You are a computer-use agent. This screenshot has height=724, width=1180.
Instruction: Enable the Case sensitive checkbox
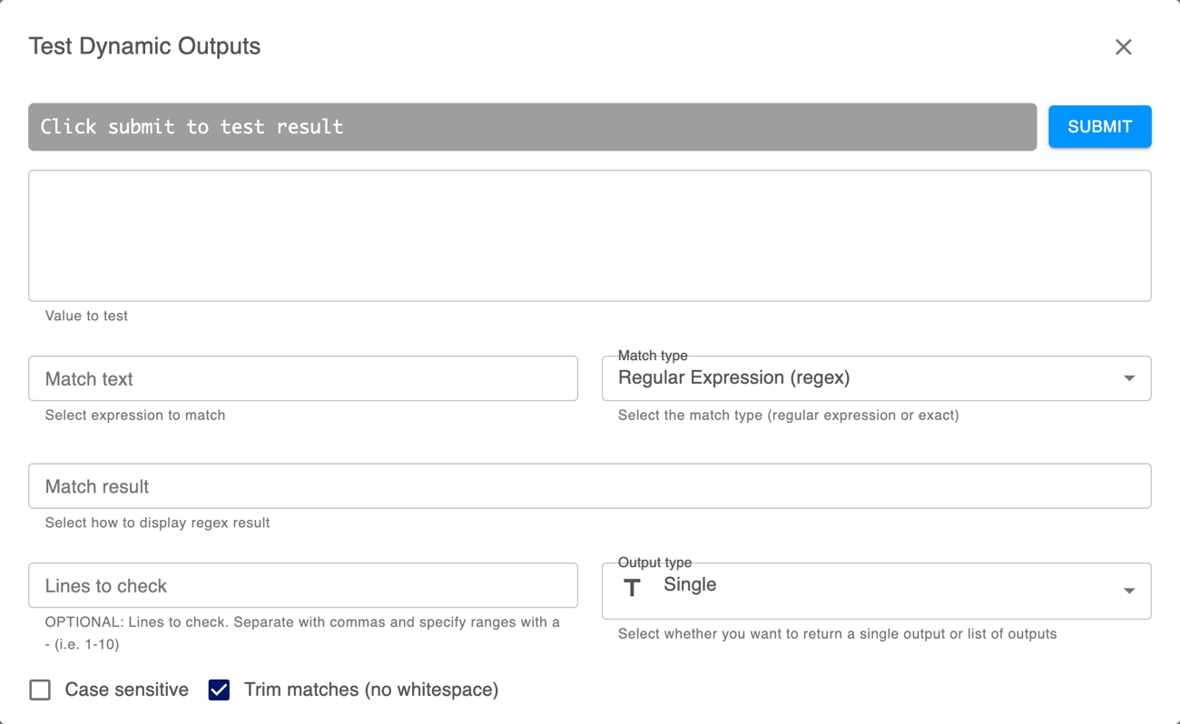[x=40, y=690]
